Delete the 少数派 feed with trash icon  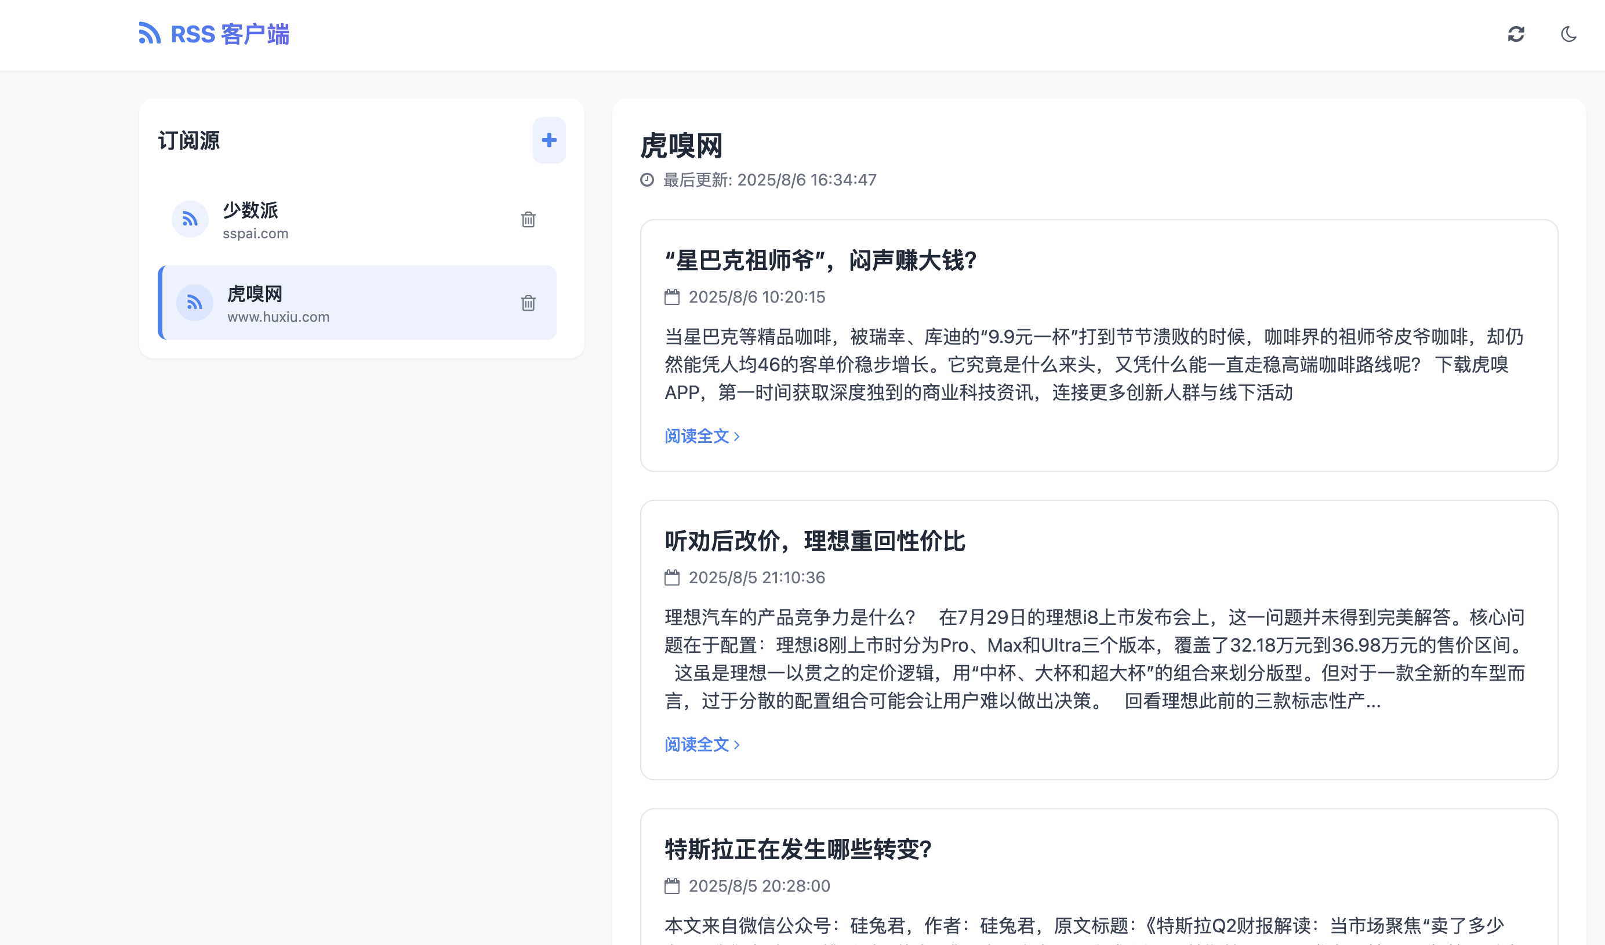tap(528, 220)
